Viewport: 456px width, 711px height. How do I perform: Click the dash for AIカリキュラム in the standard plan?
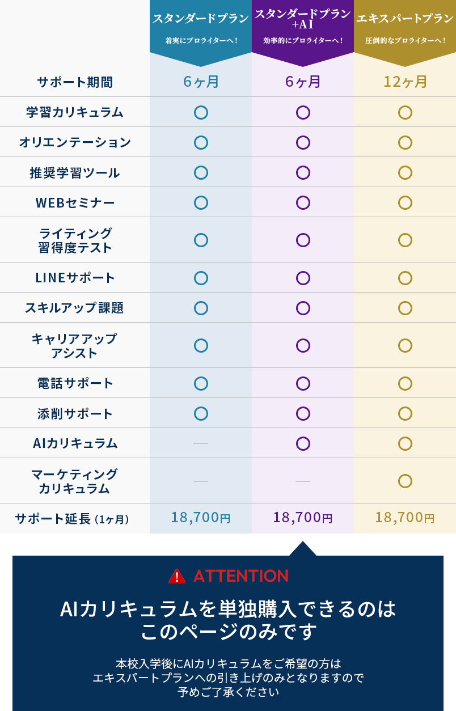pos(201,443)
